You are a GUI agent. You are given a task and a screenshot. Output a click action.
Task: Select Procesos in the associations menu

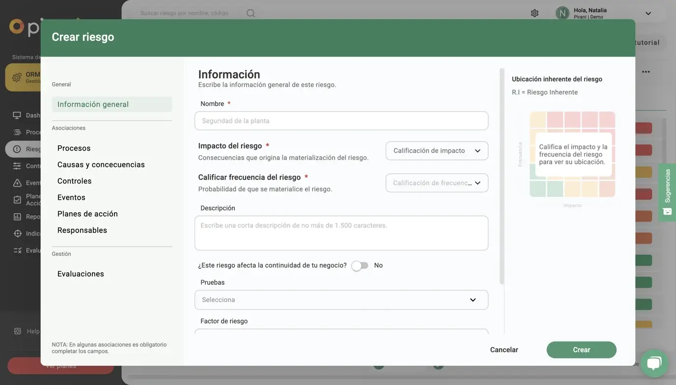(x=74, y=148)
